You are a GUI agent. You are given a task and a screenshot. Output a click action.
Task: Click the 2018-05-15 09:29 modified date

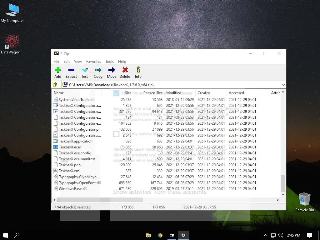(x=180, y=99)
